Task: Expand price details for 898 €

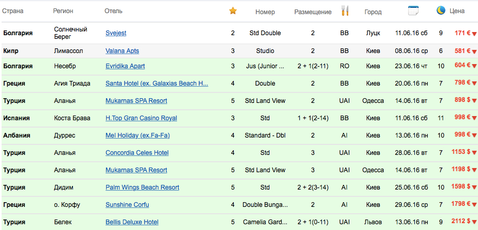Action: pos(474,101)
